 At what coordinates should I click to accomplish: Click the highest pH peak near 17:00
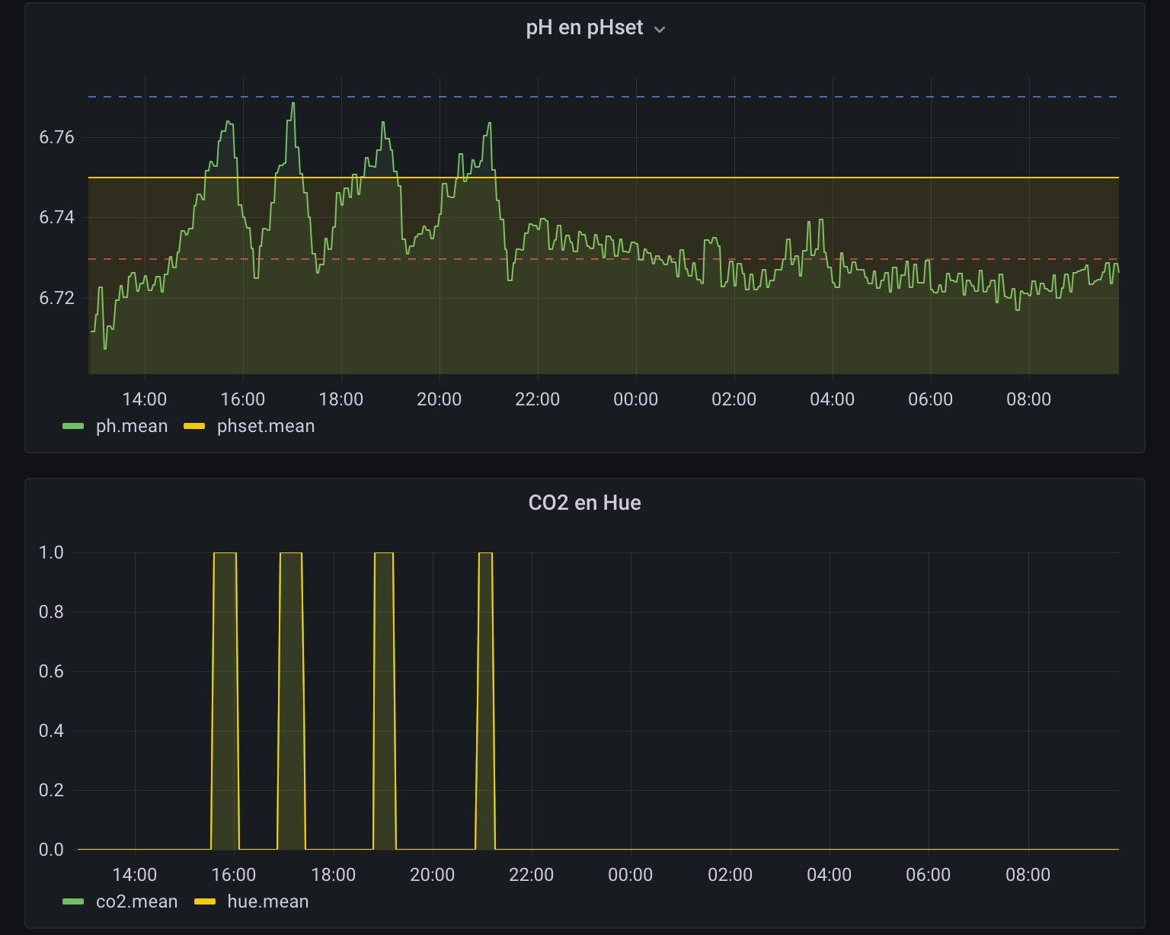[292, 104]
